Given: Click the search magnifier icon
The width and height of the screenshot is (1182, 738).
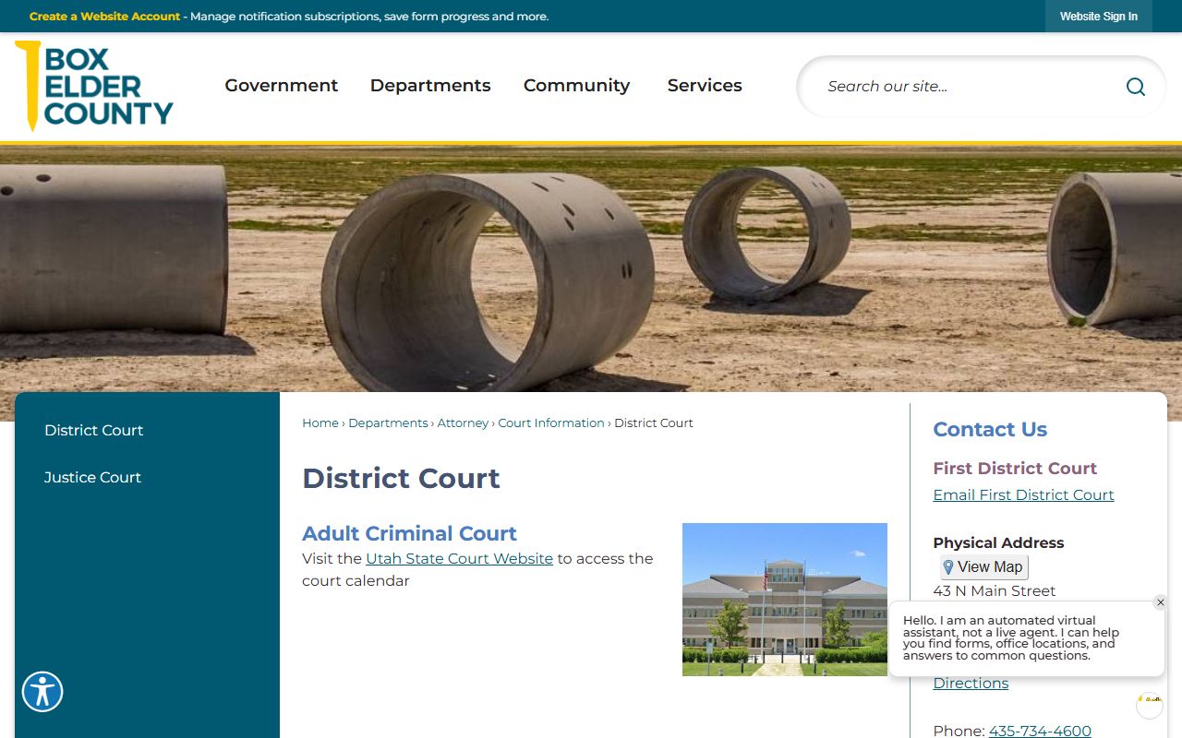Looking at the screenshot, I should tap(1135, 87).
